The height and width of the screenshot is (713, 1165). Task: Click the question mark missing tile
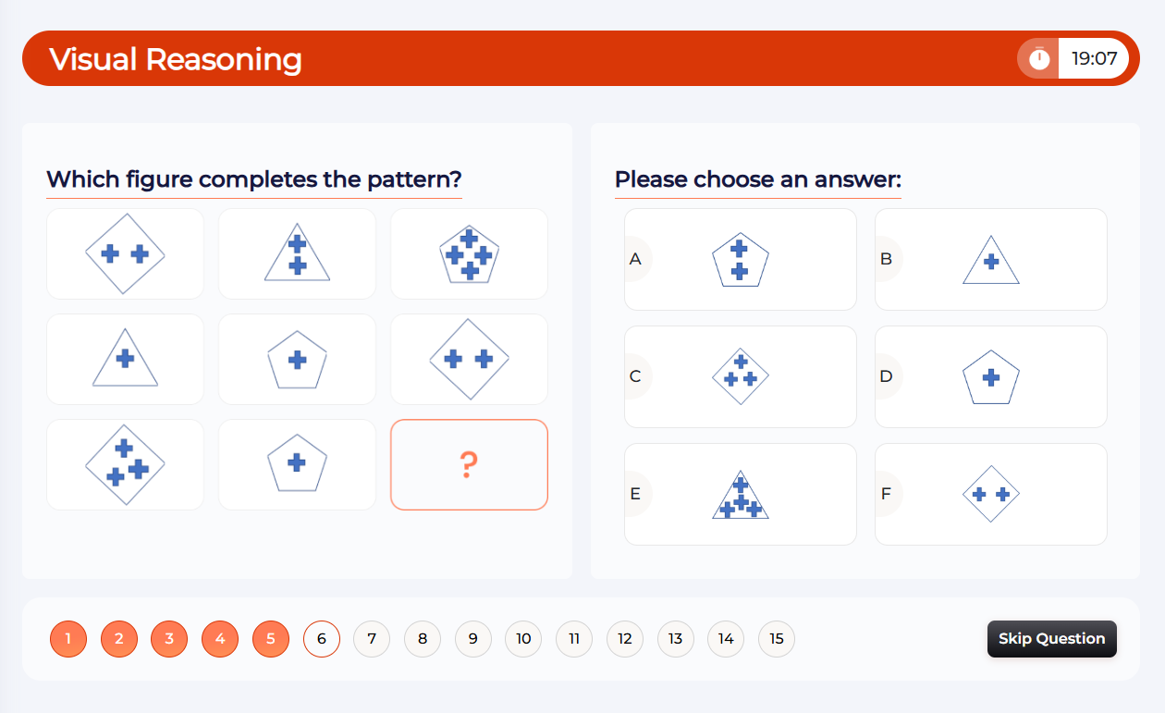click(x=469, y=464)
